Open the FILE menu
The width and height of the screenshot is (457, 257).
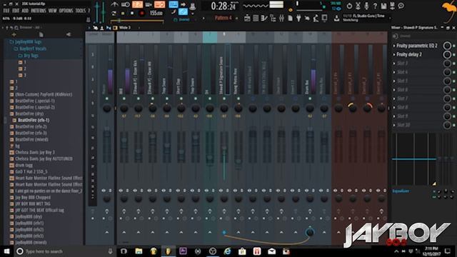6,11
